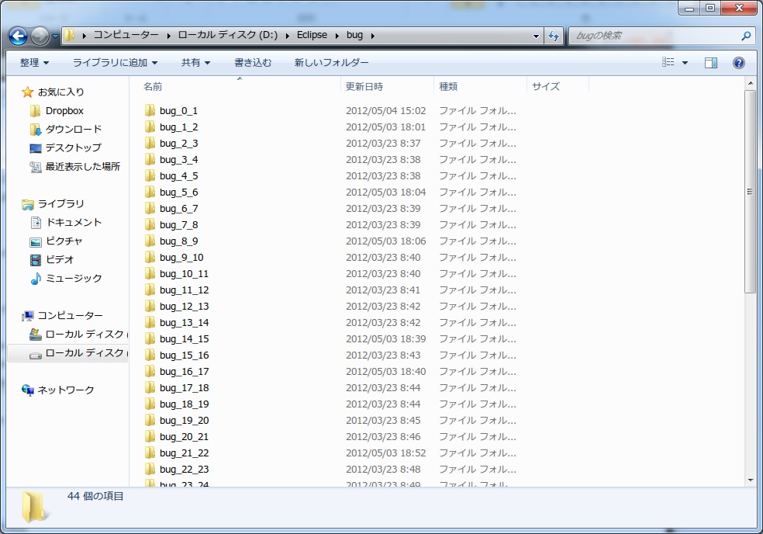The image size is (763, 534).
Task: Click the bug_10_11 folder icon
Action: point(150,273)
